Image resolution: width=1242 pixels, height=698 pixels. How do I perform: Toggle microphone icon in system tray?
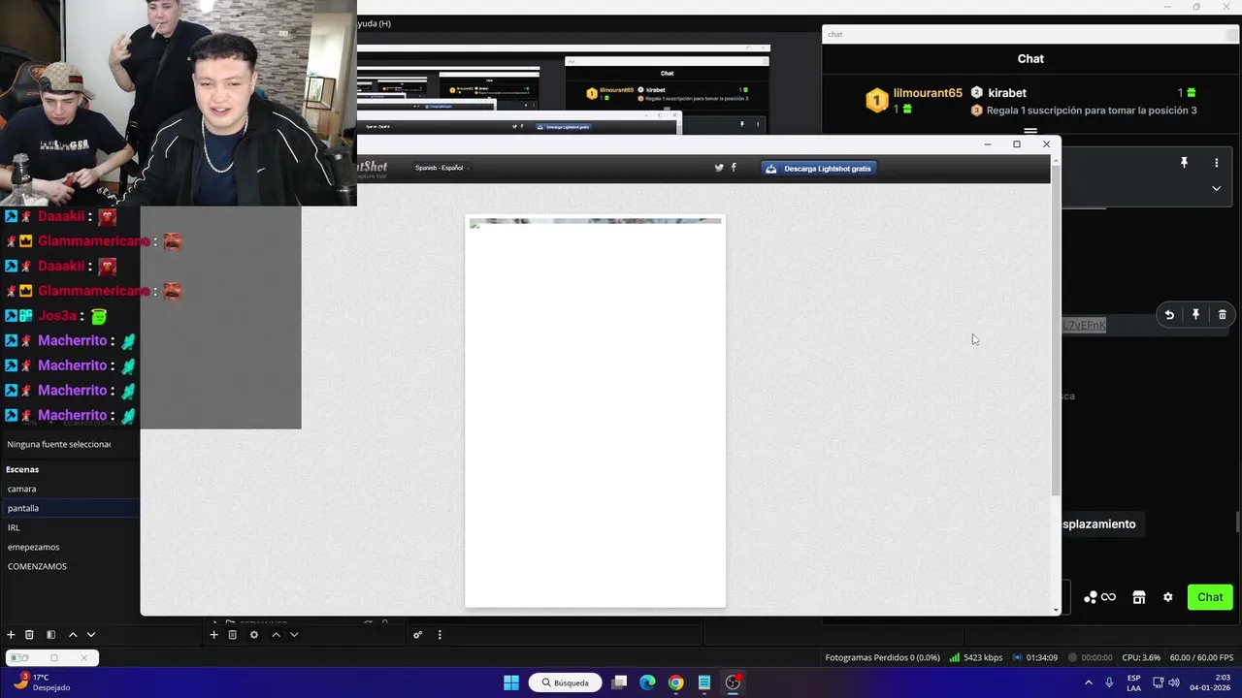(1109, 682)
